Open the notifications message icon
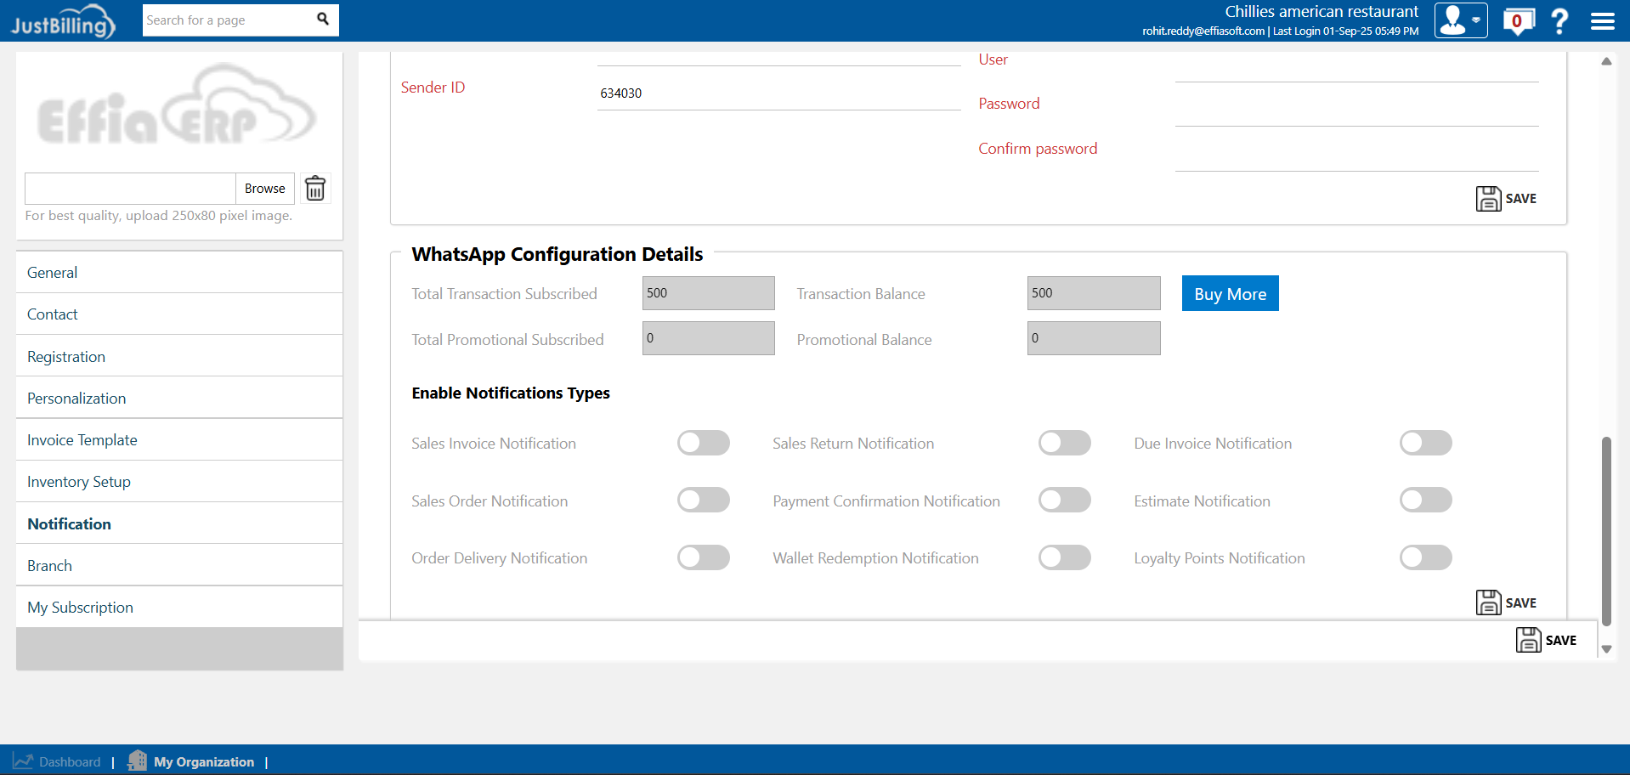 [1518, 21]
